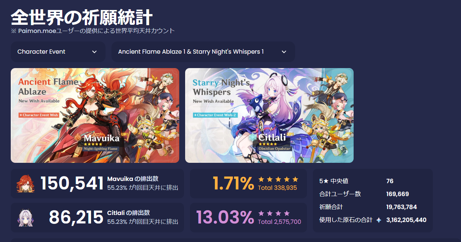Click the primogem icon next to 3,162,205,440
461x242 pixels.
coord(379,220)
